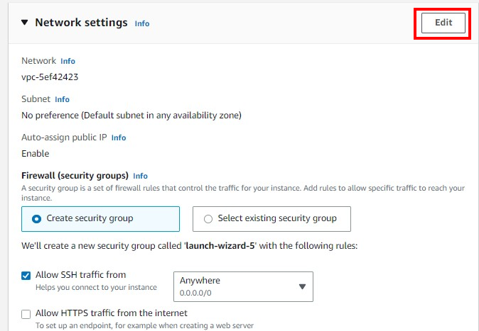Uncheck the Allow SSH traffic from checkbox
This screenshot has height=331, width=479.
(26, 276)
